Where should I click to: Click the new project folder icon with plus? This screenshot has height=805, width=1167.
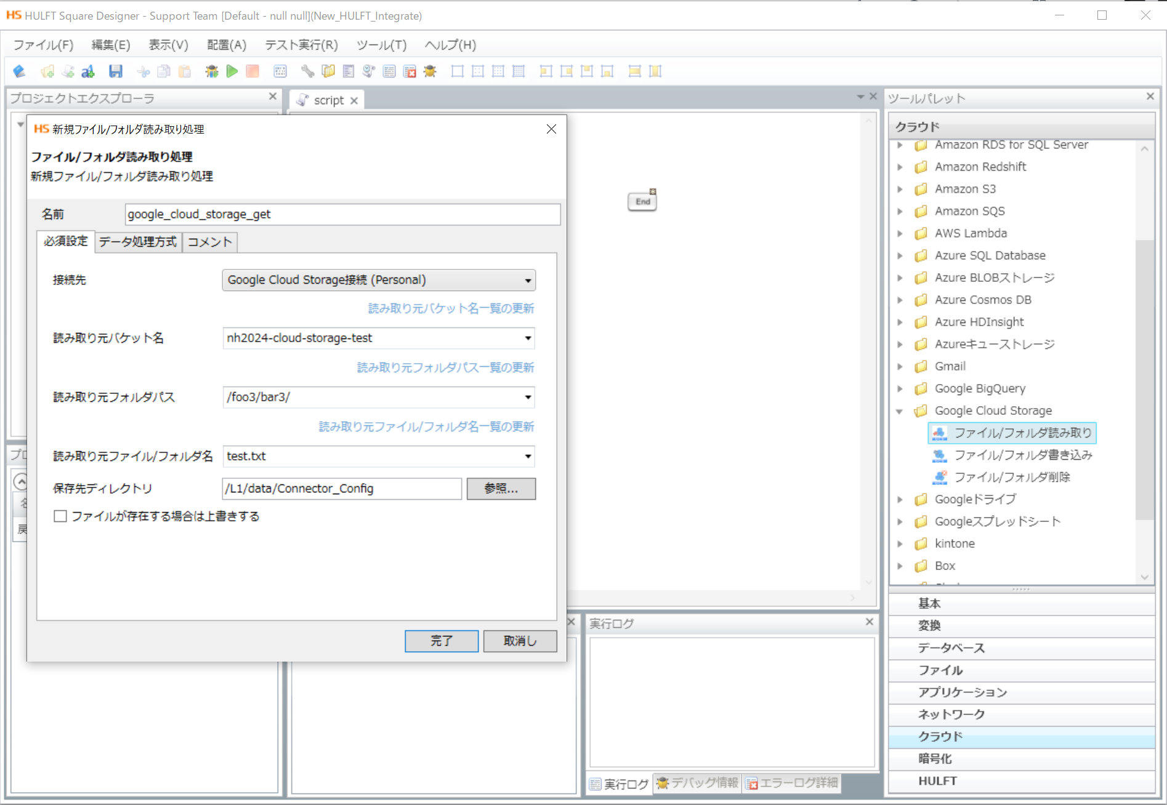tap(47, 71)
